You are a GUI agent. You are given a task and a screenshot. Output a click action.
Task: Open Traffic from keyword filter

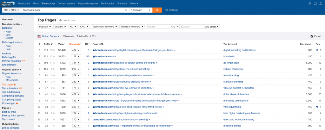click(x=104, y=27)
